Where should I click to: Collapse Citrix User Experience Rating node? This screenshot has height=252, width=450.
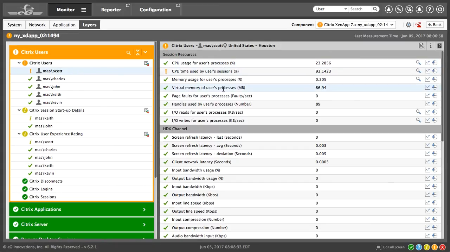coord(19,134)
